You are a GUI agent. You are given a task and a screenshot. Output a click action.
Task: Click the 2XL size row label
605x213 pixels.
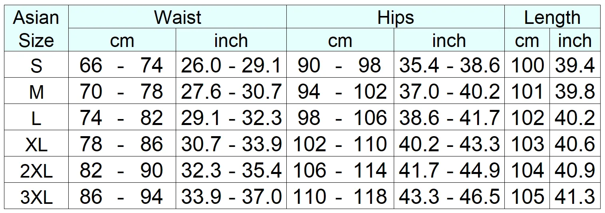pyautogui.click(x=36, y=170)
